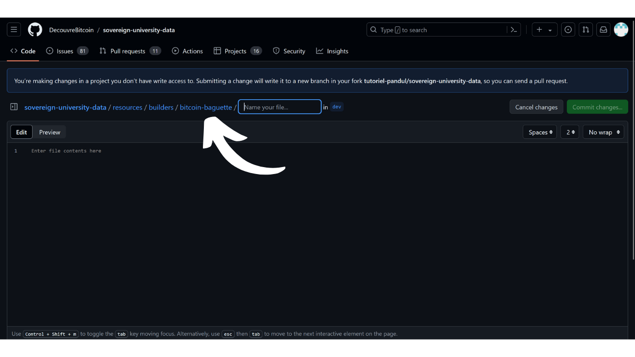Open the user avatar menu

(621, 30)
